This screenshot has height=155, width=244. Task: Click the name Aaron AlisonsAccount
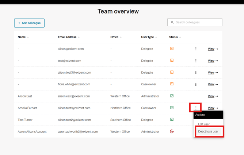coord(32,132)
